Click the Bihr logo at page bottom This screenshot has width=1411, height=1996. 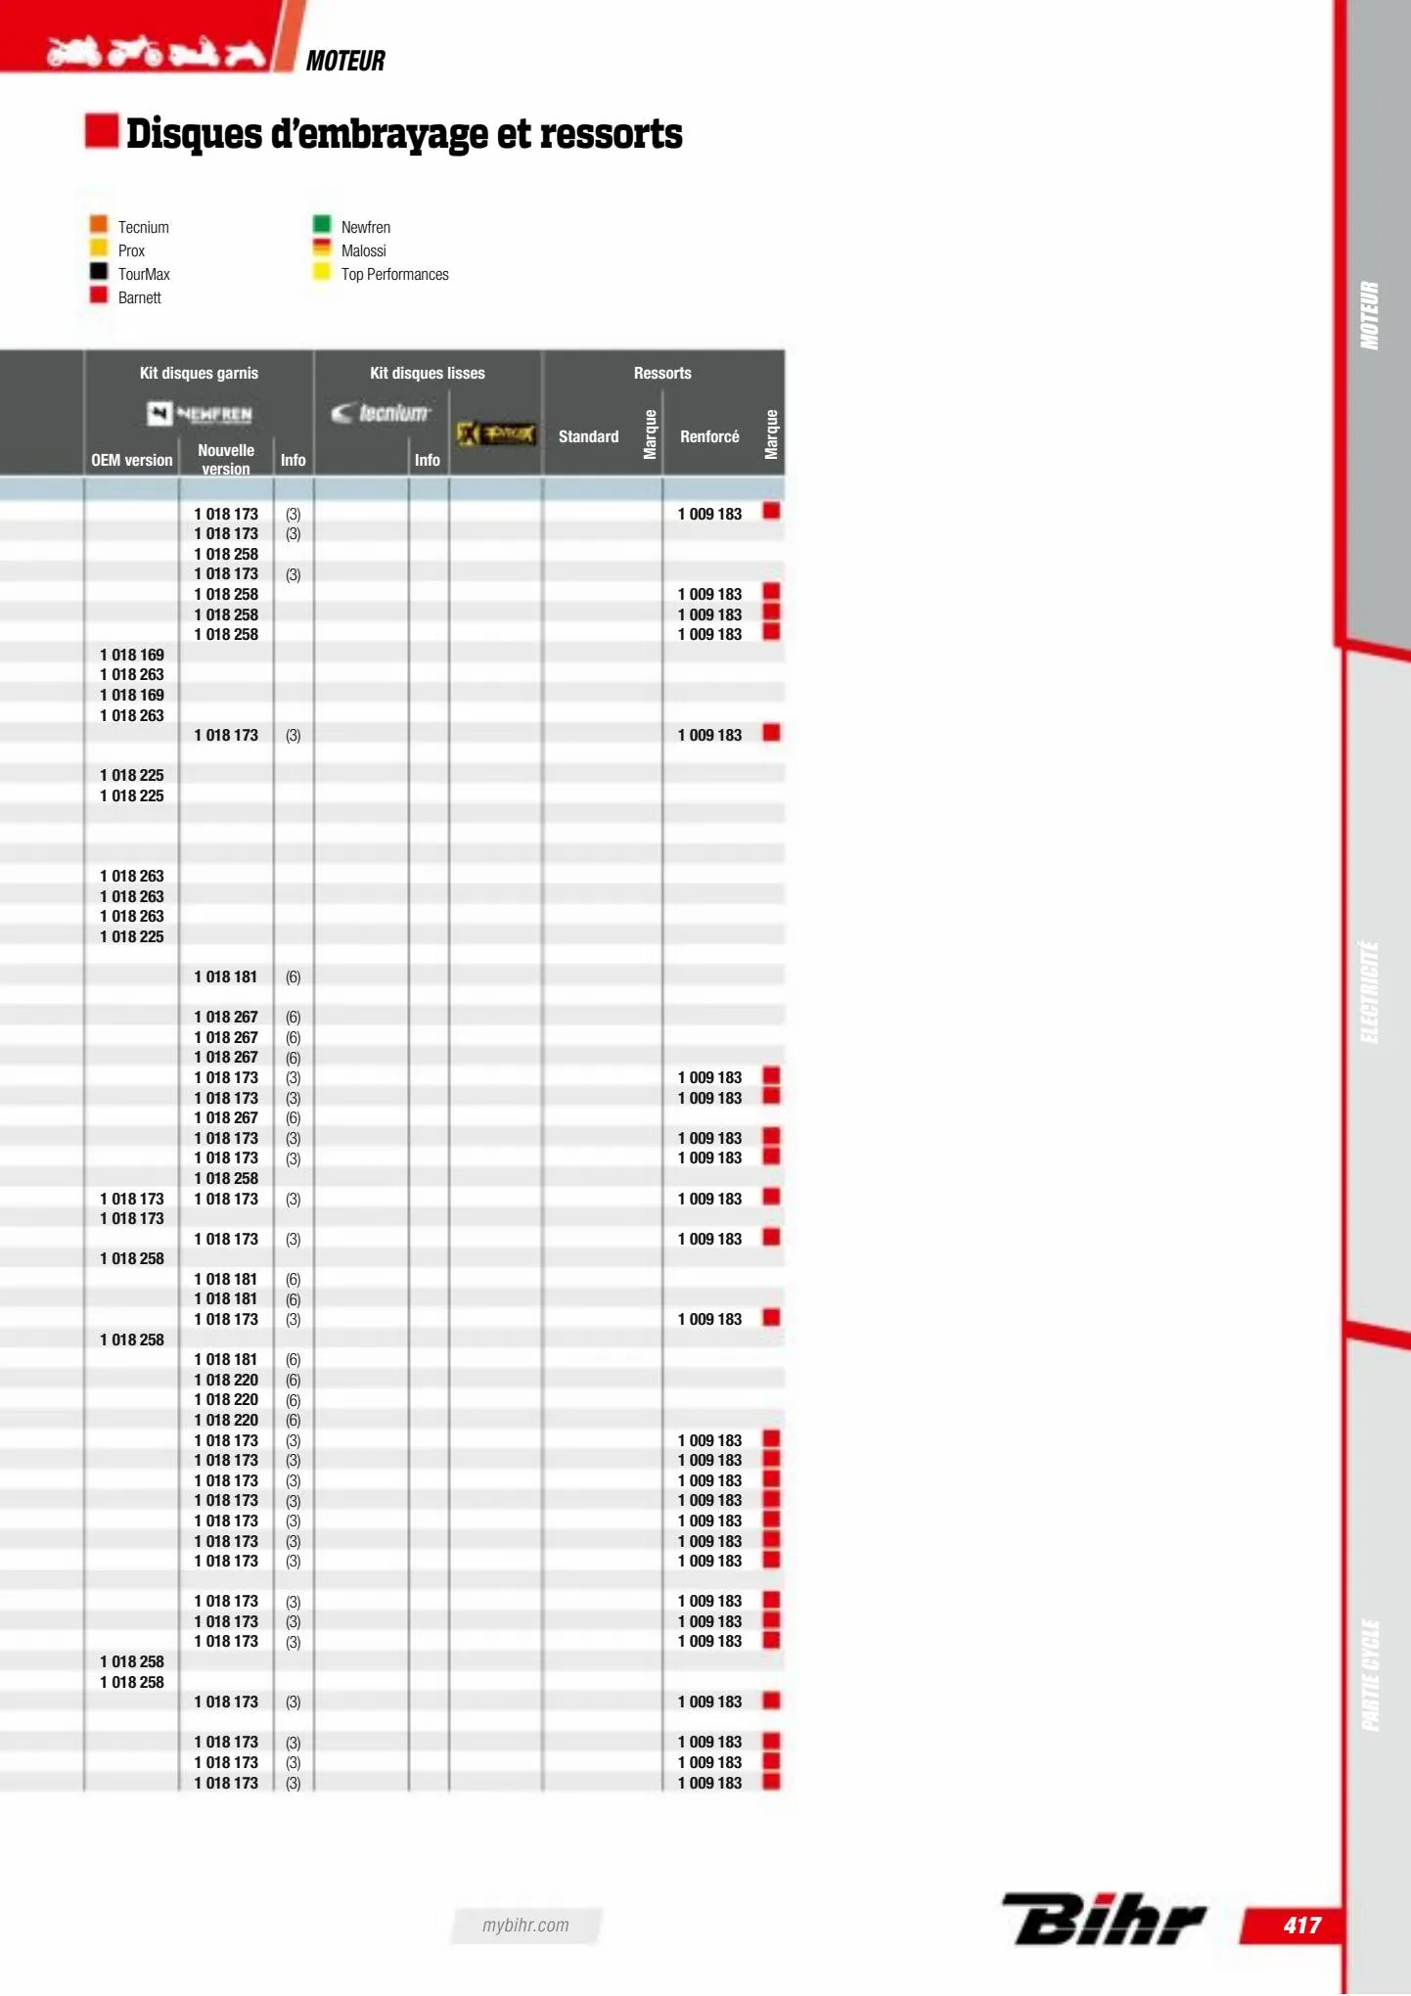[1103, 1920]
